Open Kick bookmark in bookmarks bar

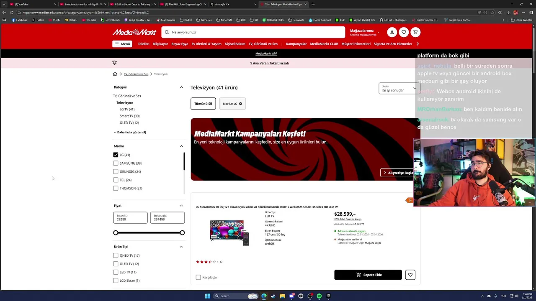click(x=340, y=20)
